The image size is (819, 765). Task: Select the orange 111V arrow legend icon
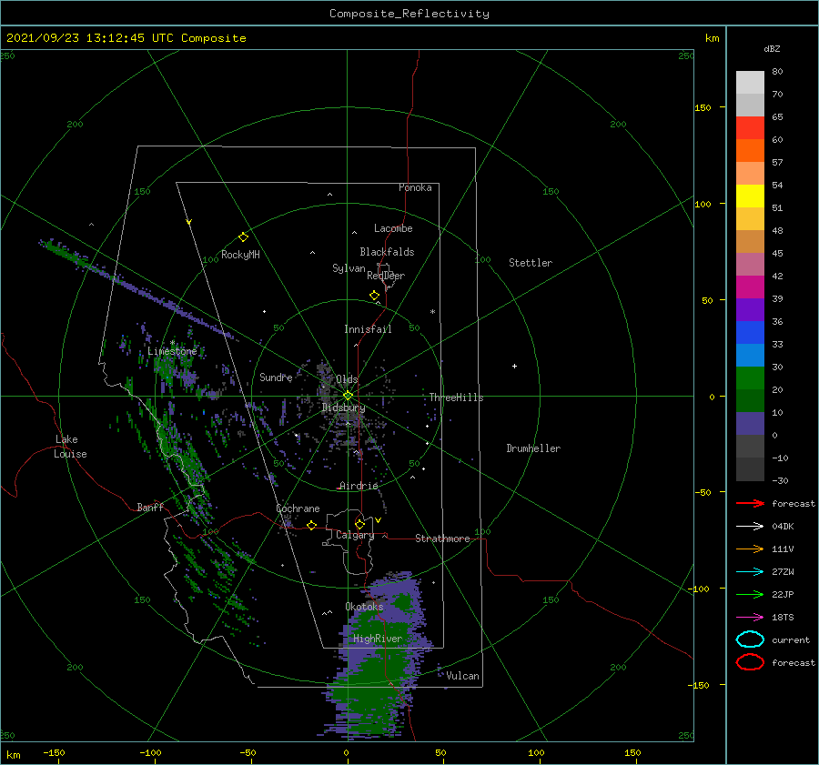pyautogui.click(x=750, y=549)
